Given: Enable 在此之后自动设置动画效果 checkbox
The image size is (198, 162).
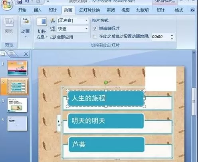Looking at the screenshot, I should [95, 36].
